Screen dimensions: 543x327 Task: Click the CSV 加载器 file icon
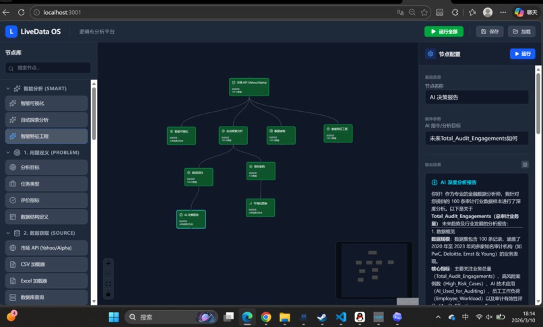13,264
